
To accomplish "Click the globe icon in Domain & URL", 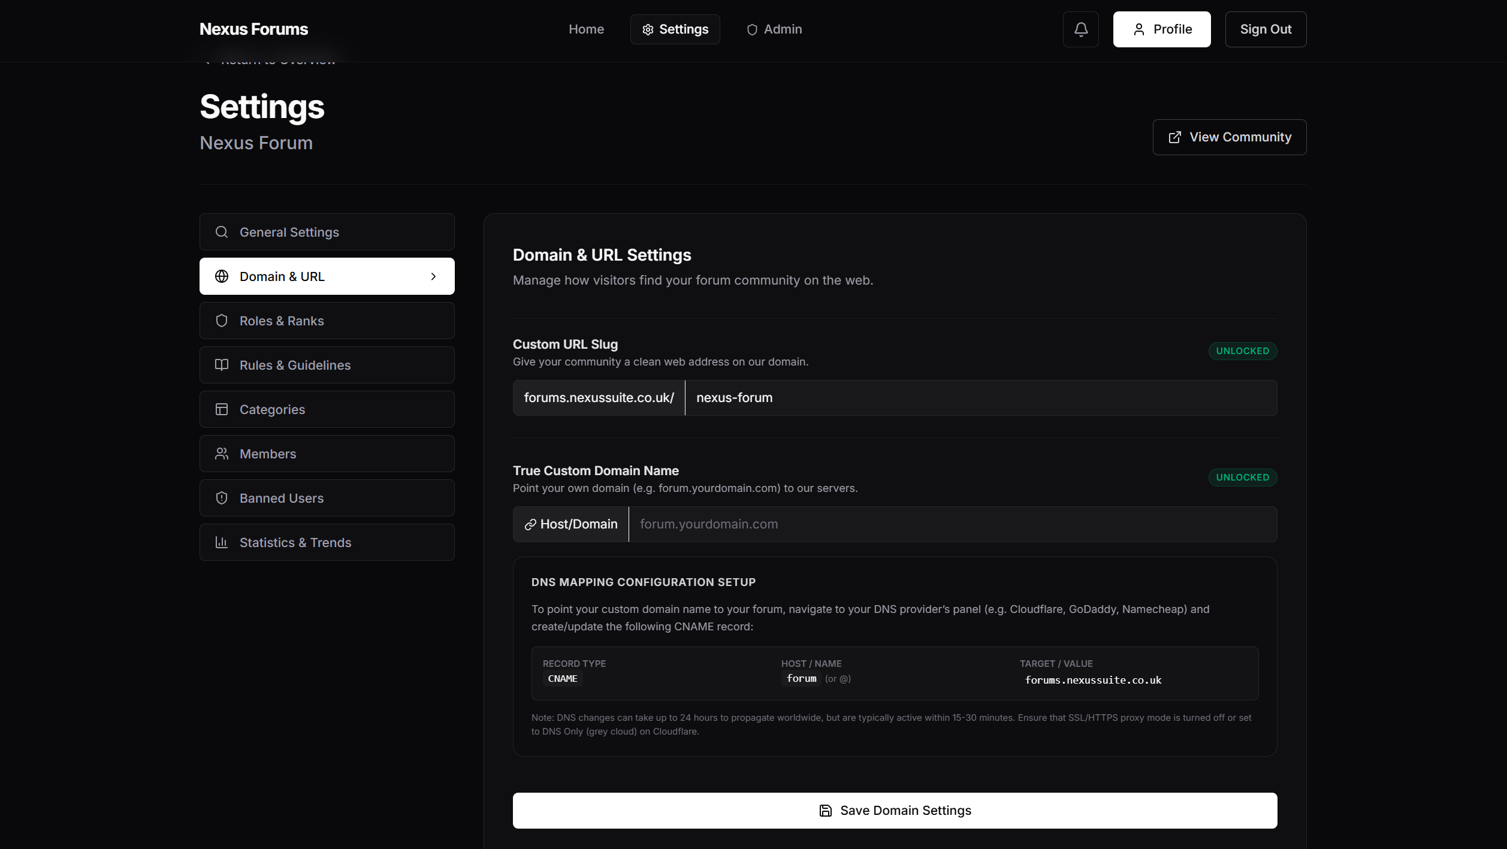I will (222, 276).
